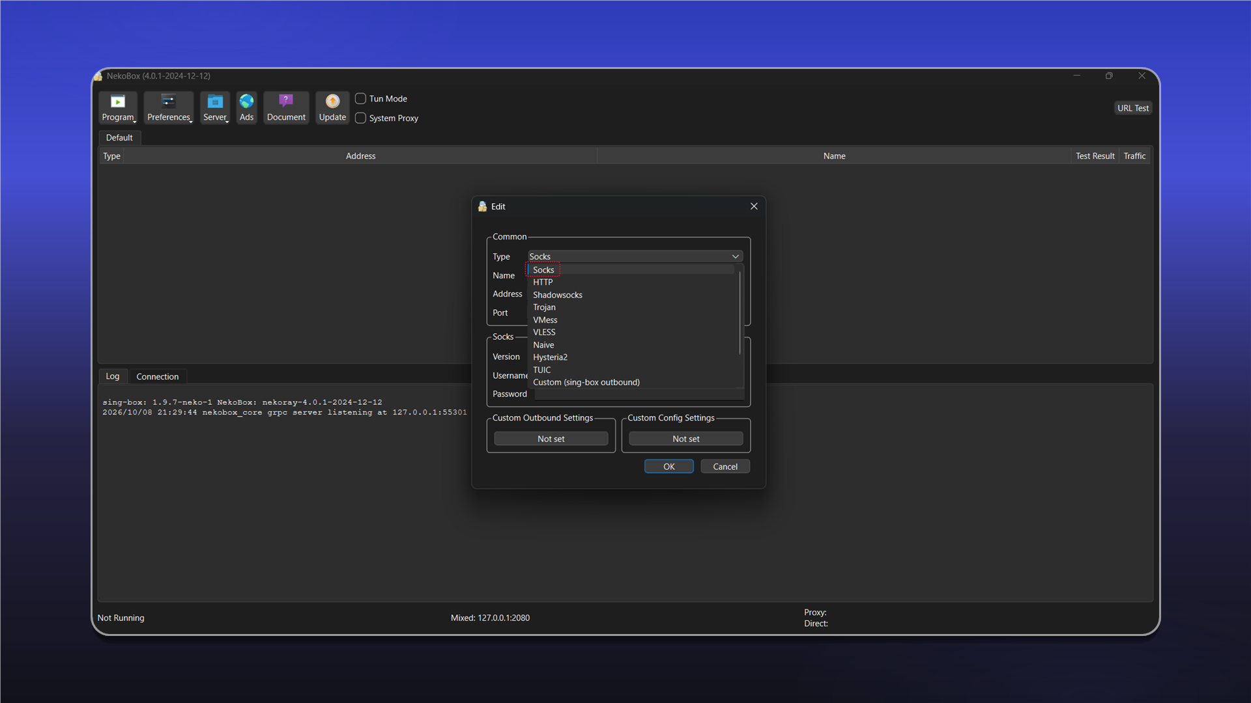Screen dimensions: 1251x703
Task: Sort by the Name column header
Action: click(x=834, y=156)
